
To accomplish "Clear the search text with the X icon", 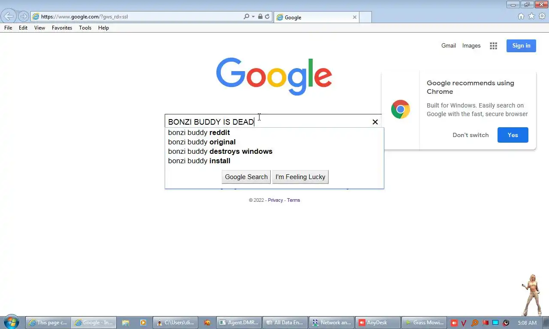I will (375, 122).
